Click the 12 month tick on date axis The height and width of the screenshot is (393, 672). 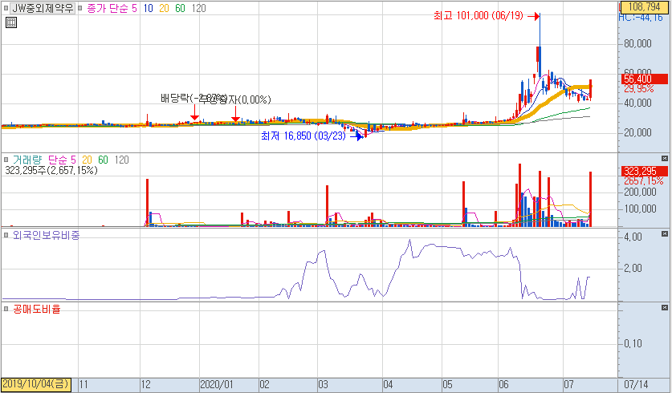coord(146,384)
